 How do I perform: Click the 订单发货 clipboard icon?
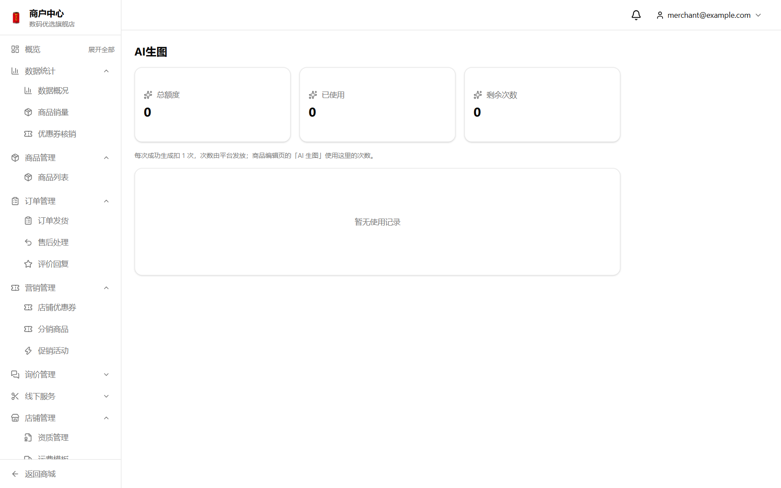click(28, 221)
